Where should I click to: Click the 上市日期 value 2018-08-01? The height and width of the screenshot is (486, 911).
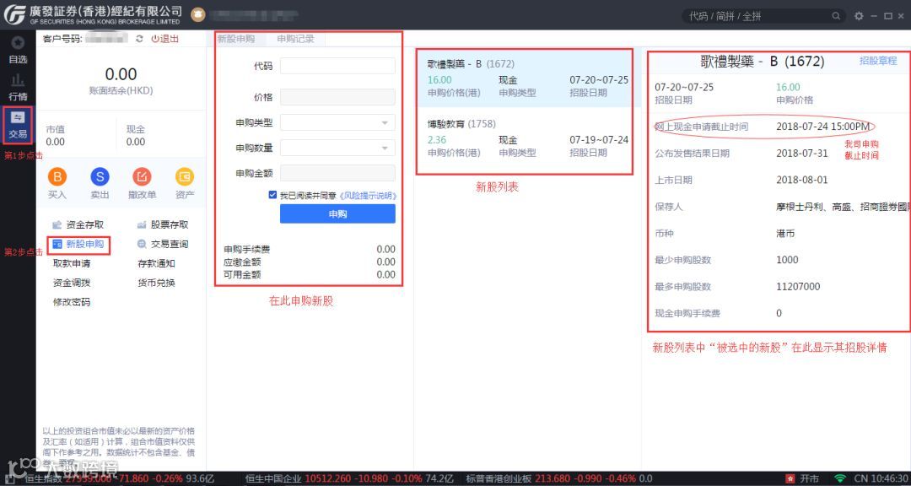[x=802, y=181]
